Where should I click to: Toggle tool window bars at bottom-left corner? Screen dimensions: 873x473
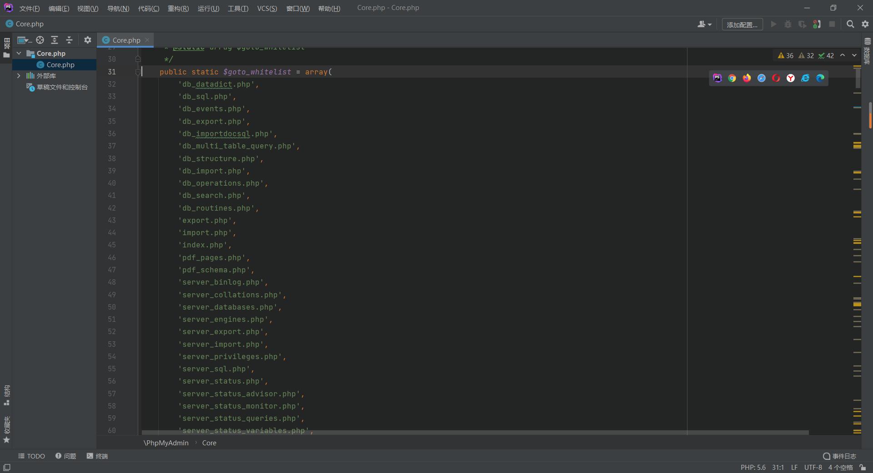pyautogui.click(x=7, y=468)
